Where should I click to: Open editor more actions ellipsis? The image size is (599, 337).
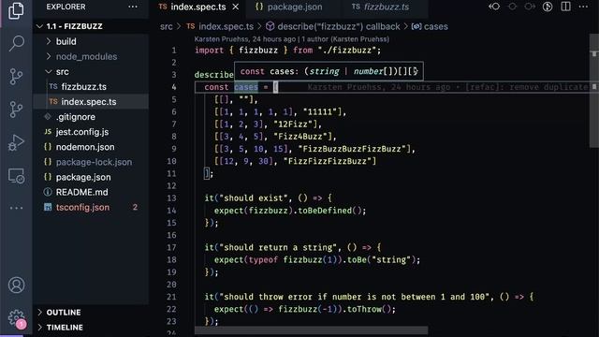[x=583, y=7]
